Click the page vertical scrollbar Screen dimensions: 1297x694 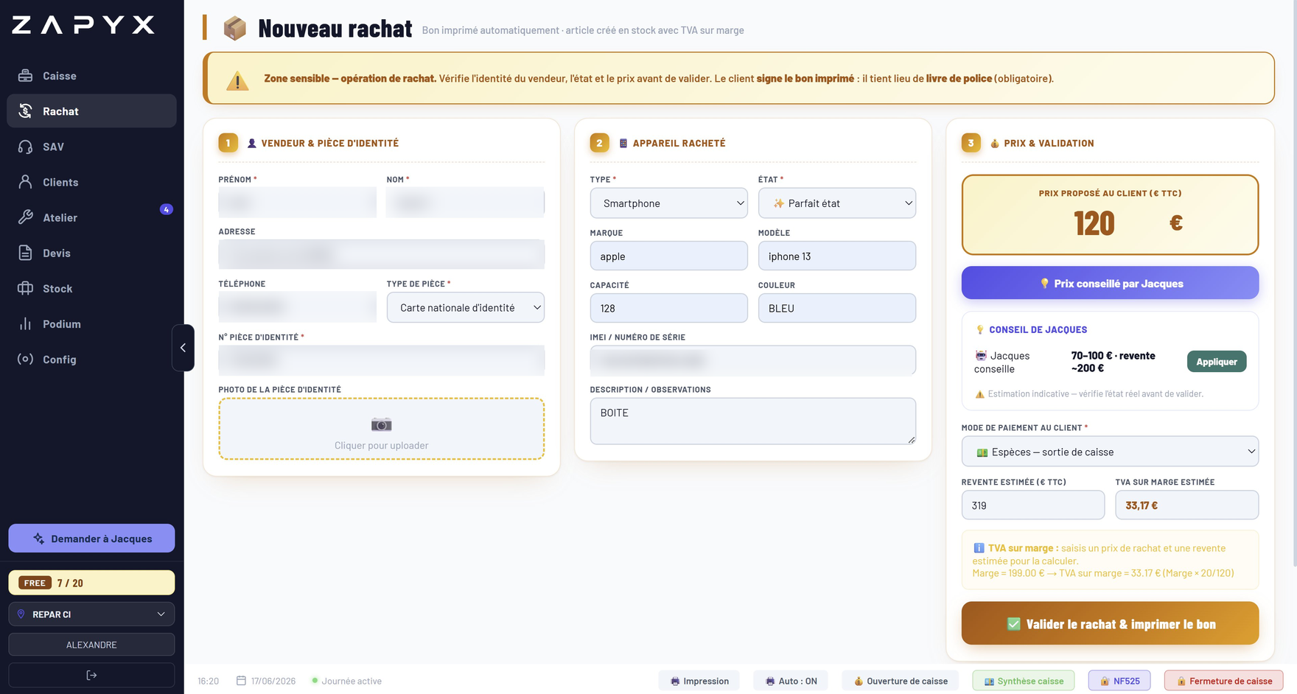[x=1293, y=284]
